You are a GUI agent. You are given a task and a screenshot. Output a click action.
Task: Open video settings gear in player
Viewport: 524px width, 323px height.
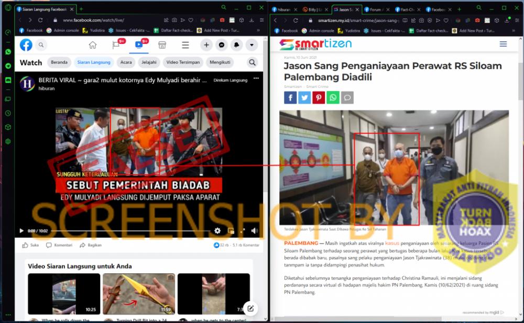217,230
